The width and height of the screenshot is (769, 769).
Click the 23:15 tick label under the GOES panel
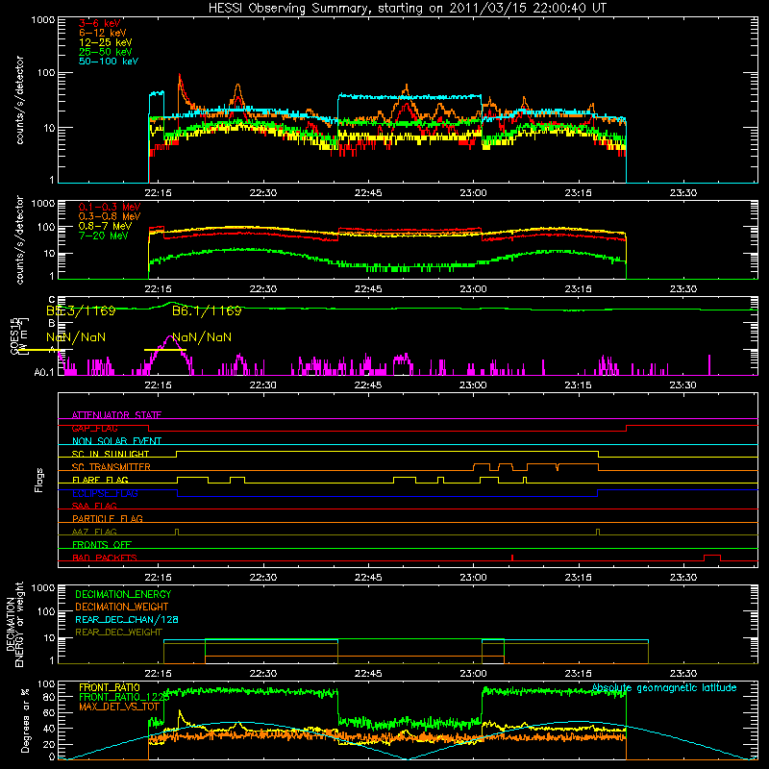(x=579, y=385)
